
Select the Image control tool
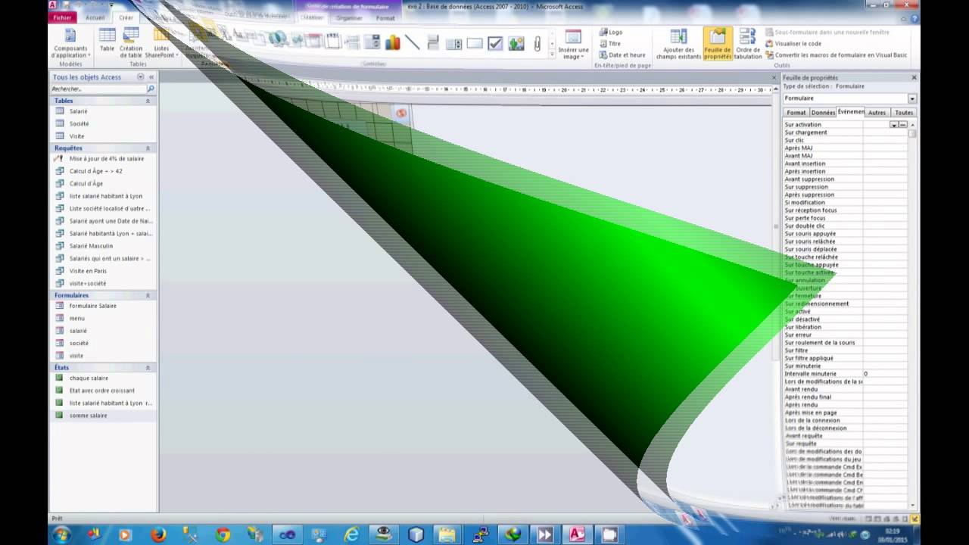coord(516,43)
